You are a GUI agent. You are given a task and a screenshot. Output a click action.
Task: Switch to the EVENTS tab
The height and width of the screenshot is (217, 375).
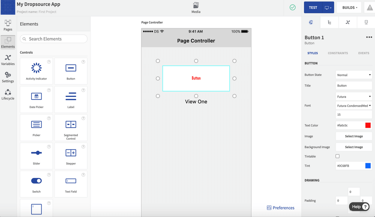coord(363,53)
